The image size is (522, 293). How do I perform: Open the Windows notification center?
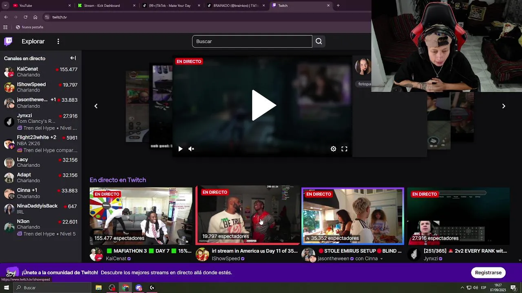pyautogui.click(x=513, y=288)
